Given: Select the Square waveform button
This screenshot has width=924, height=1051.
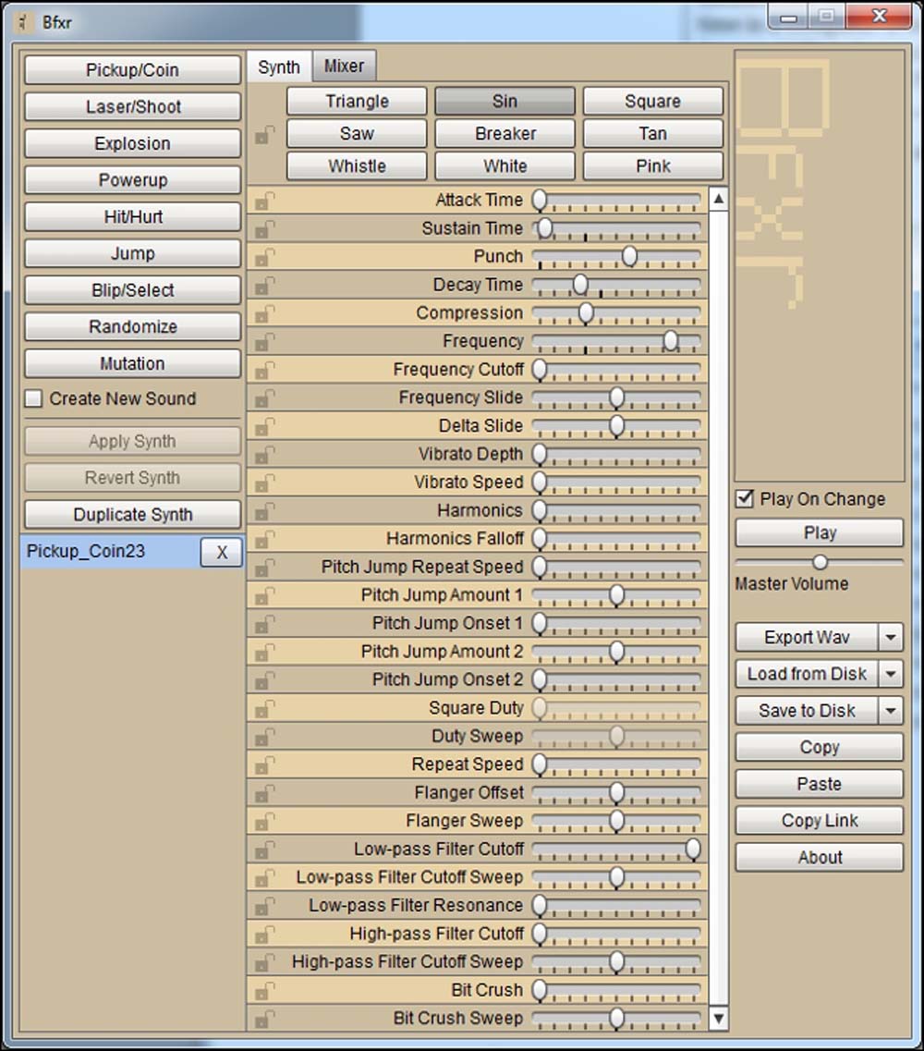Looking at the screenshot, I should pyautogui.click(x=652, y=102).
